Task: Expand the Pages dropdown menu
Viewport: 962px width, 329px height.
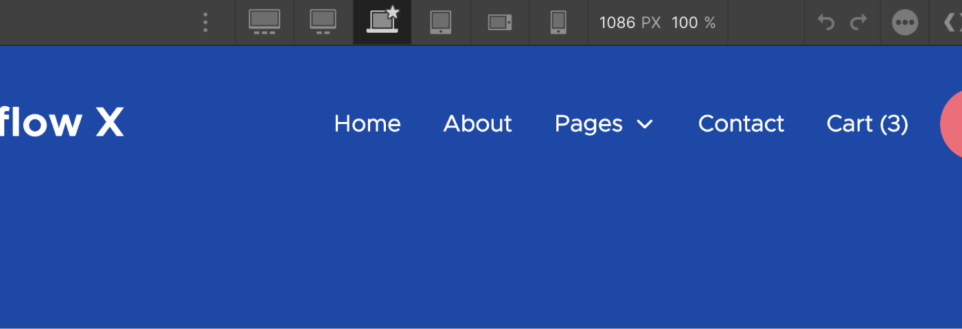Action: [604, 123]
